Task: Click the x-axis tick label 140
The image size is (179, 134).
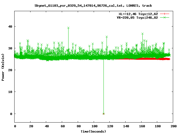Action: (125, 126)
